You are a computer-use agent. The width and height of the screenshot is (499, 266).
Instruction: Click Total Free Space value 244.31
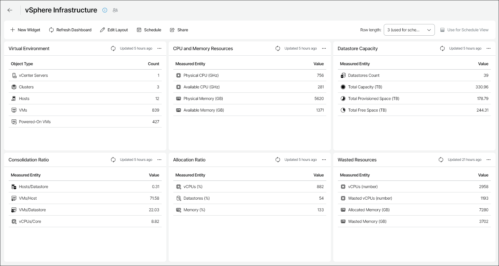tap(482, 110)
